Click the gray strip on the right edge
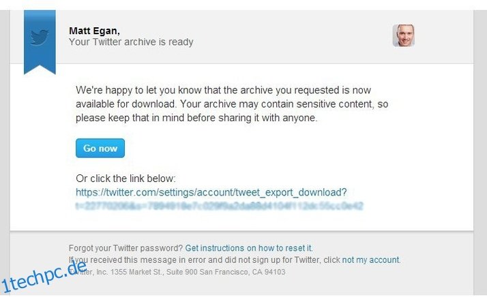487x297 pixels. (480, 152)
